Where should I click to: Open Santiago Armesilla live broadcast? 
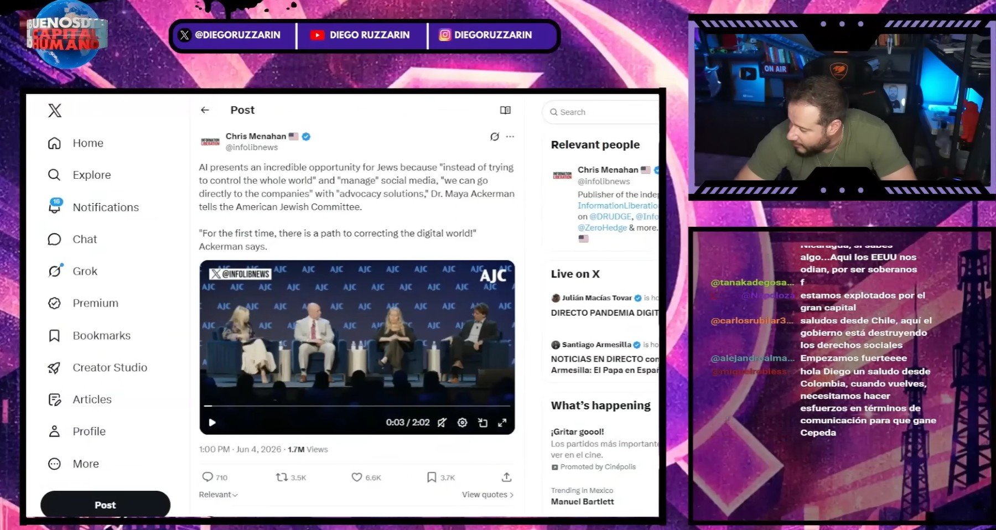pos(605,357)
